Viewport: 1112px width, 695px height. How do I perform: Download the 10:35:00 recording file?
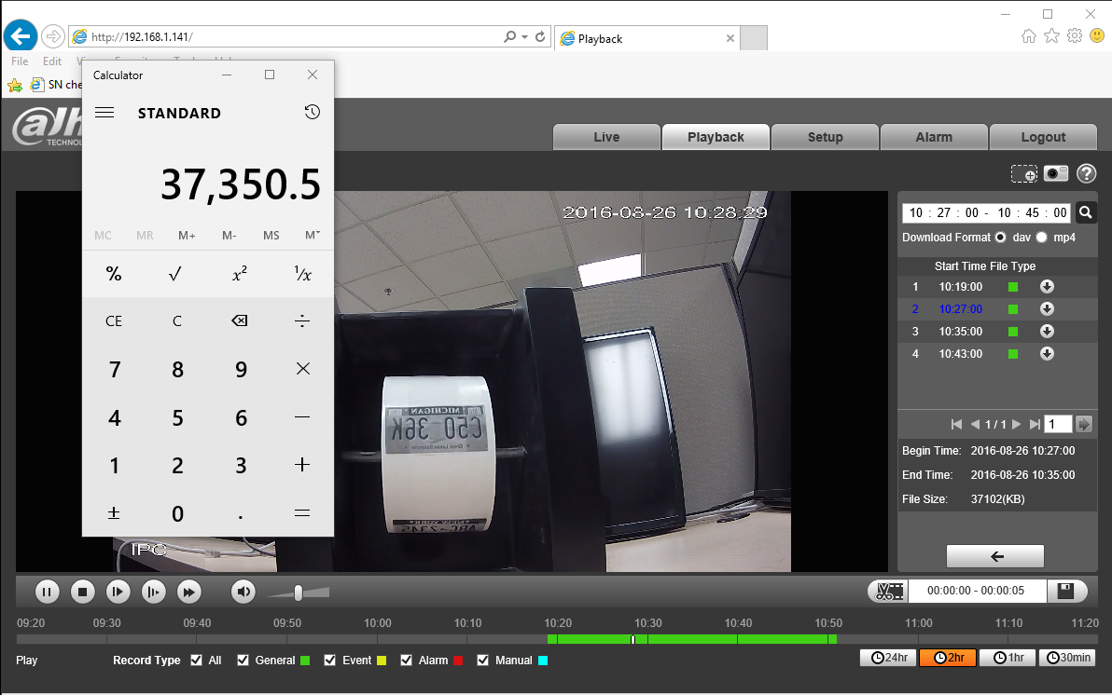[x=1047, y=332]
